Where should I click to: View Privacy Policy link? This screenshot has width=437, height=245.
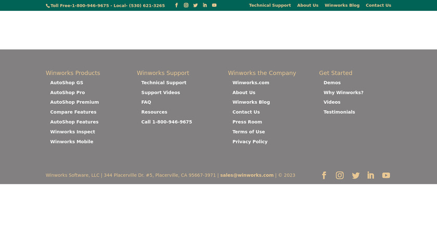pos(250,142)
